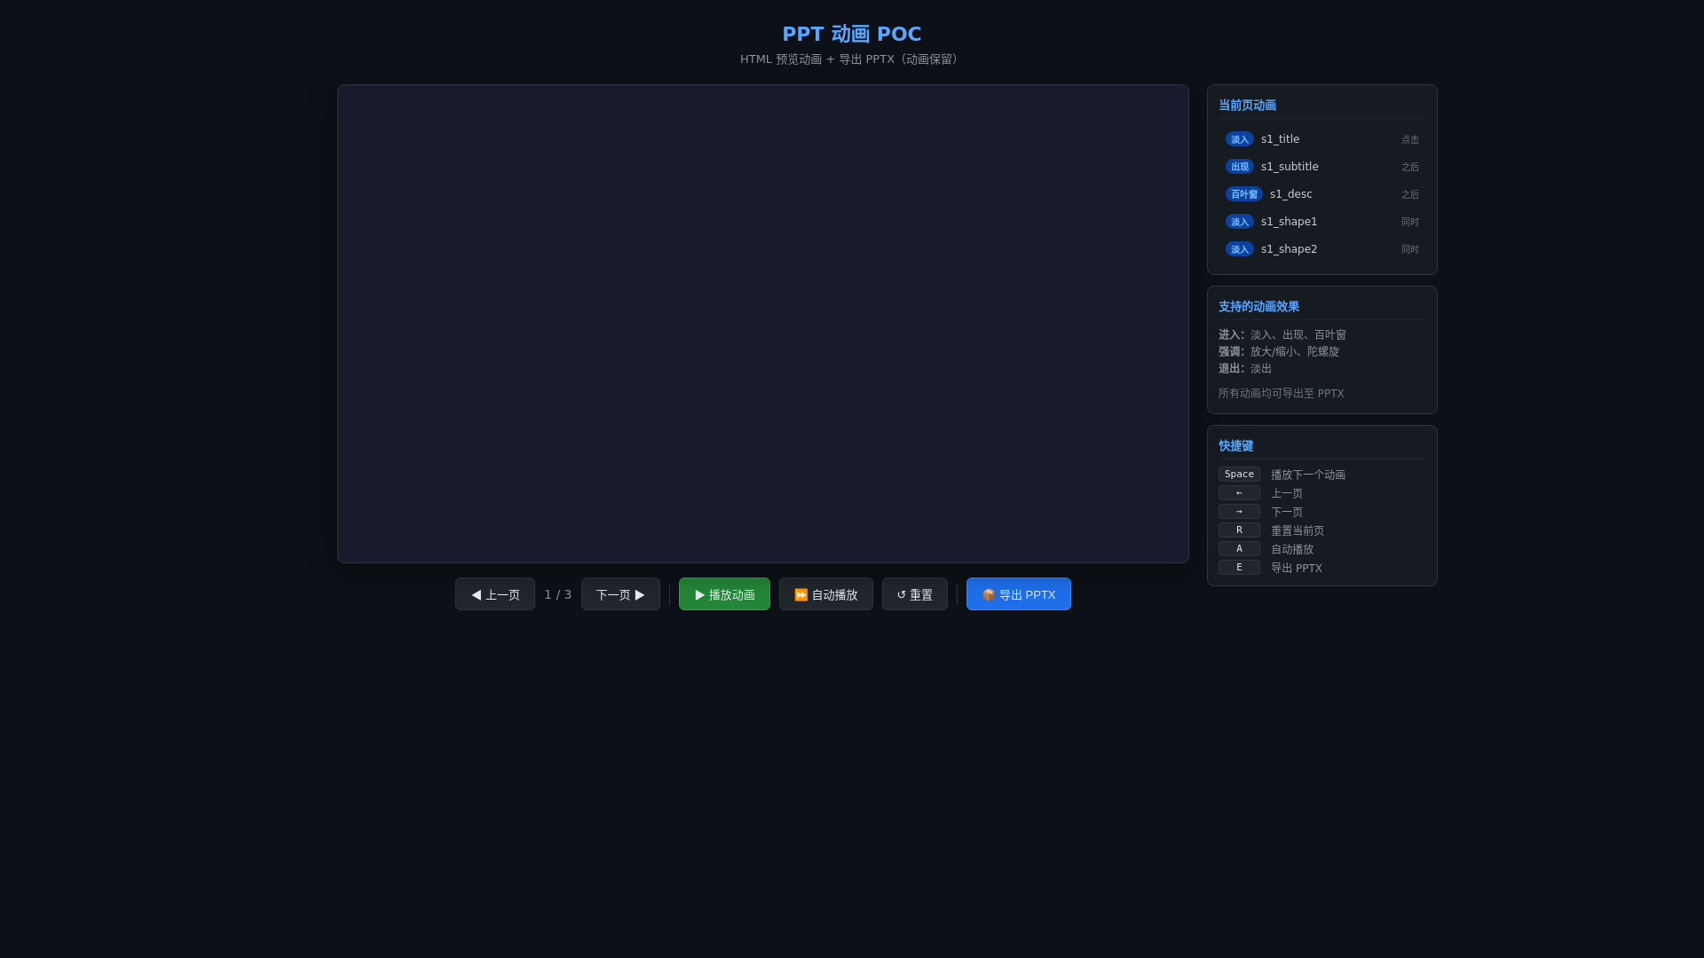This screenshot has width=1704, height=958.
Task: Click the 之后 trigger label of s1_subtitle
Action: pyautogui.click(x=1410, y=168)
